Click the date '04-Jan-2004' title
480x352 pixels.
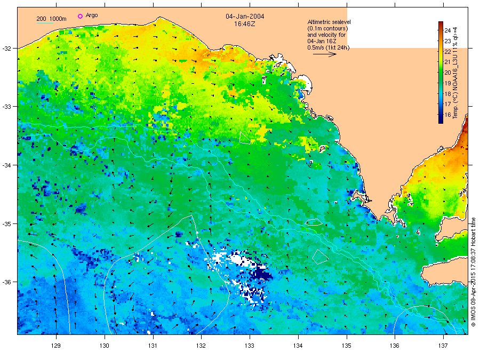[x=245, y=17]
